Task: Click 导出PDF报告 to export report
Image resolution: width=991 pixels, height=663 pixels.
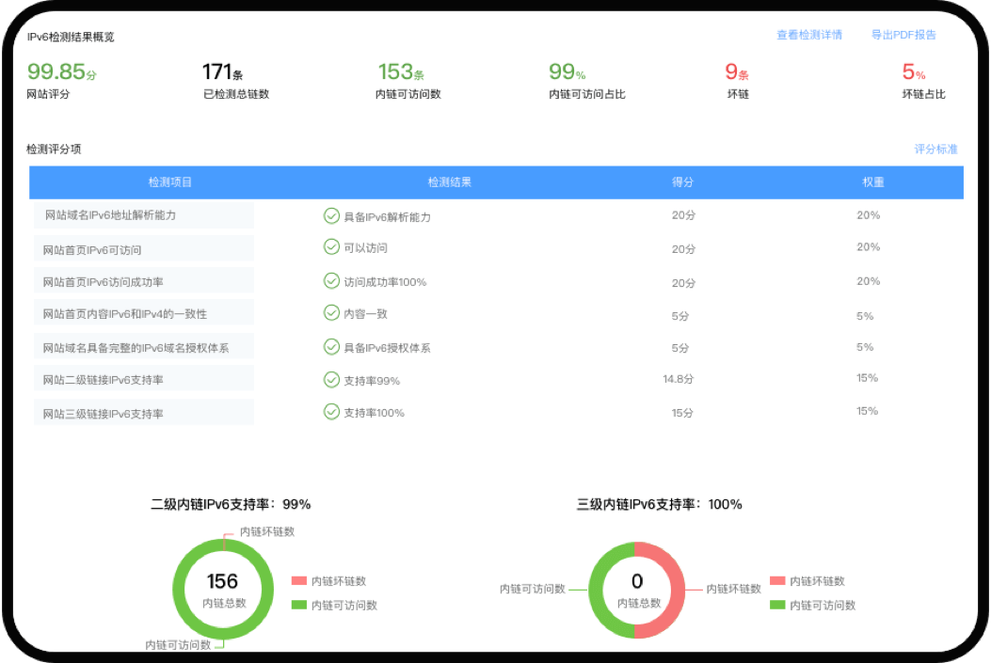Action: point(904,34)
